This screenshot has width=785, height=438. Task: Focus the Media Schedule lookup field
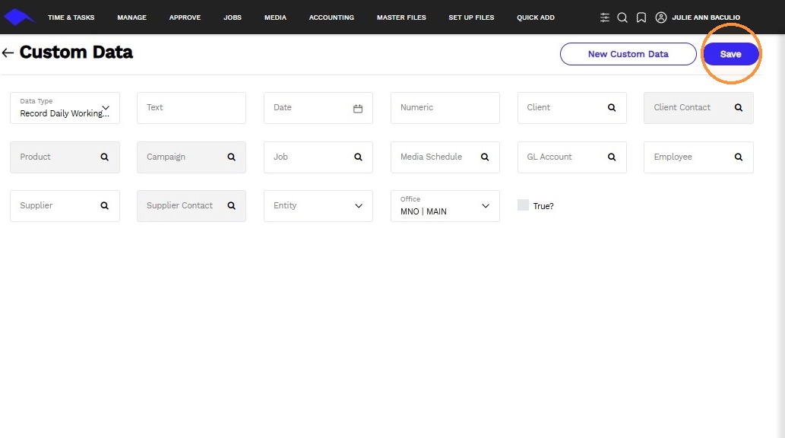pos(445,157)
